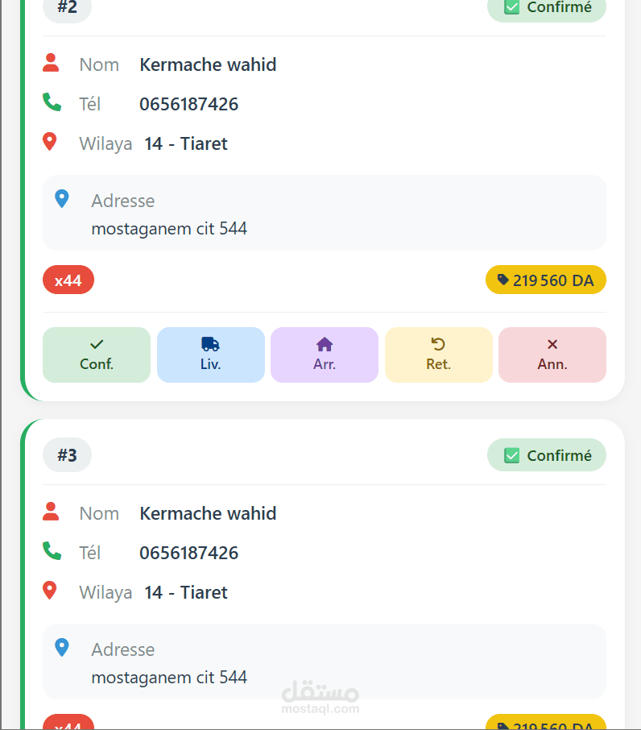641x730 pixels.
Task: Click phone number 0656187426 in order #2
Action: pos(188,104)
